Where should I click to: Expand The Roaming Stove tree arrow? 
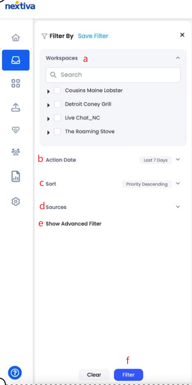point(48,132)
